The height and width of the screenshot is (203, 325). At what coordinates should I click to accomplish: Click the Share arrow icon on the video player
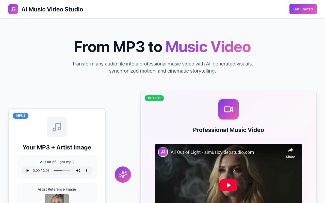coord(290,150)
